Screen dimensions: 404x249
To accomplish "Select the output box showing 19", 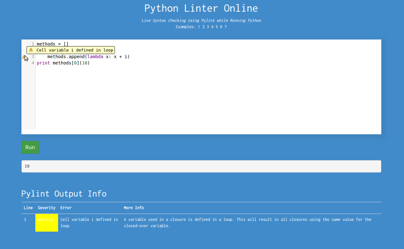I will pyautogui.click(x=201, y=166).
